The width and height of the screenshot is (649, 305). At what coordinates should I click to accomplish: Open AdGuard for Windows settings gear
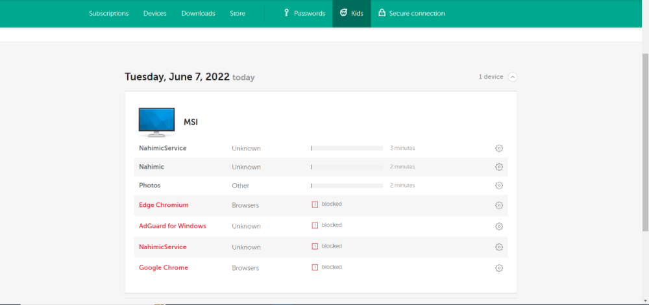[498, 226]
